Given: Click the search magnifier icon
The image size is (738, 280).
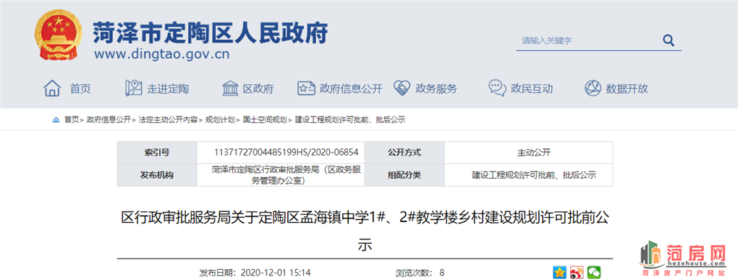Looking at the screenshot, I should pyautogui.click(x=669, y=41).
